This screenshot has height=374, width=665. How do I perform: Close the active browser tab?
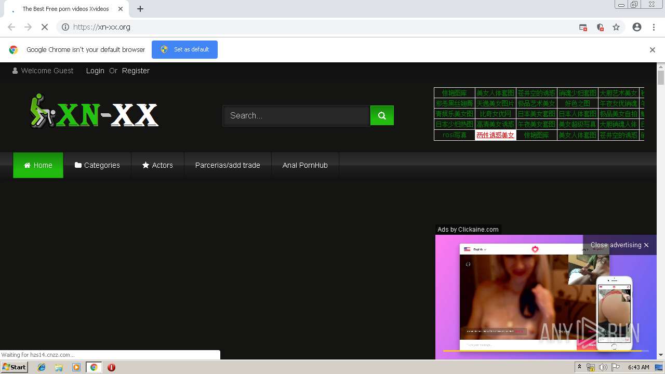click(x=121, y=9)
